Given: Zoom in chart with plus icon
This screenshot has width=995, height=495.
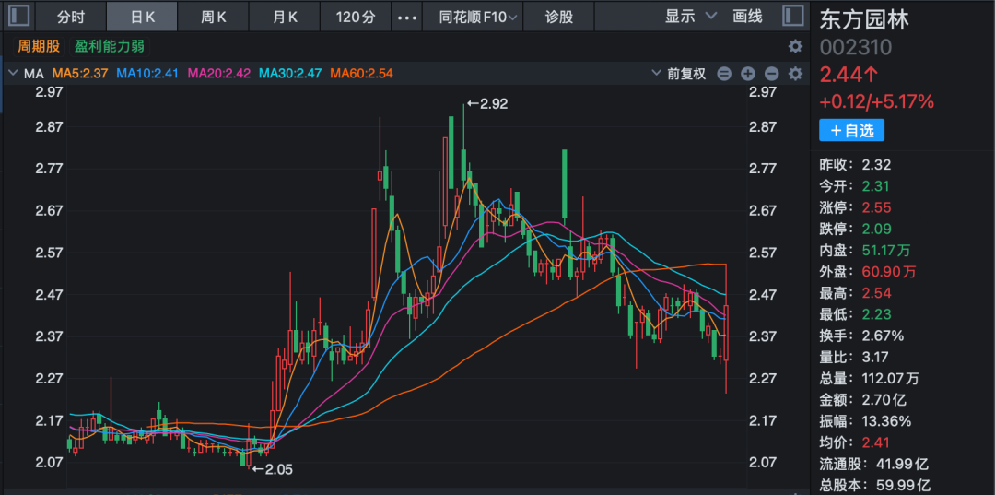Looking at the screenshot, I should [x=748, y=74].
